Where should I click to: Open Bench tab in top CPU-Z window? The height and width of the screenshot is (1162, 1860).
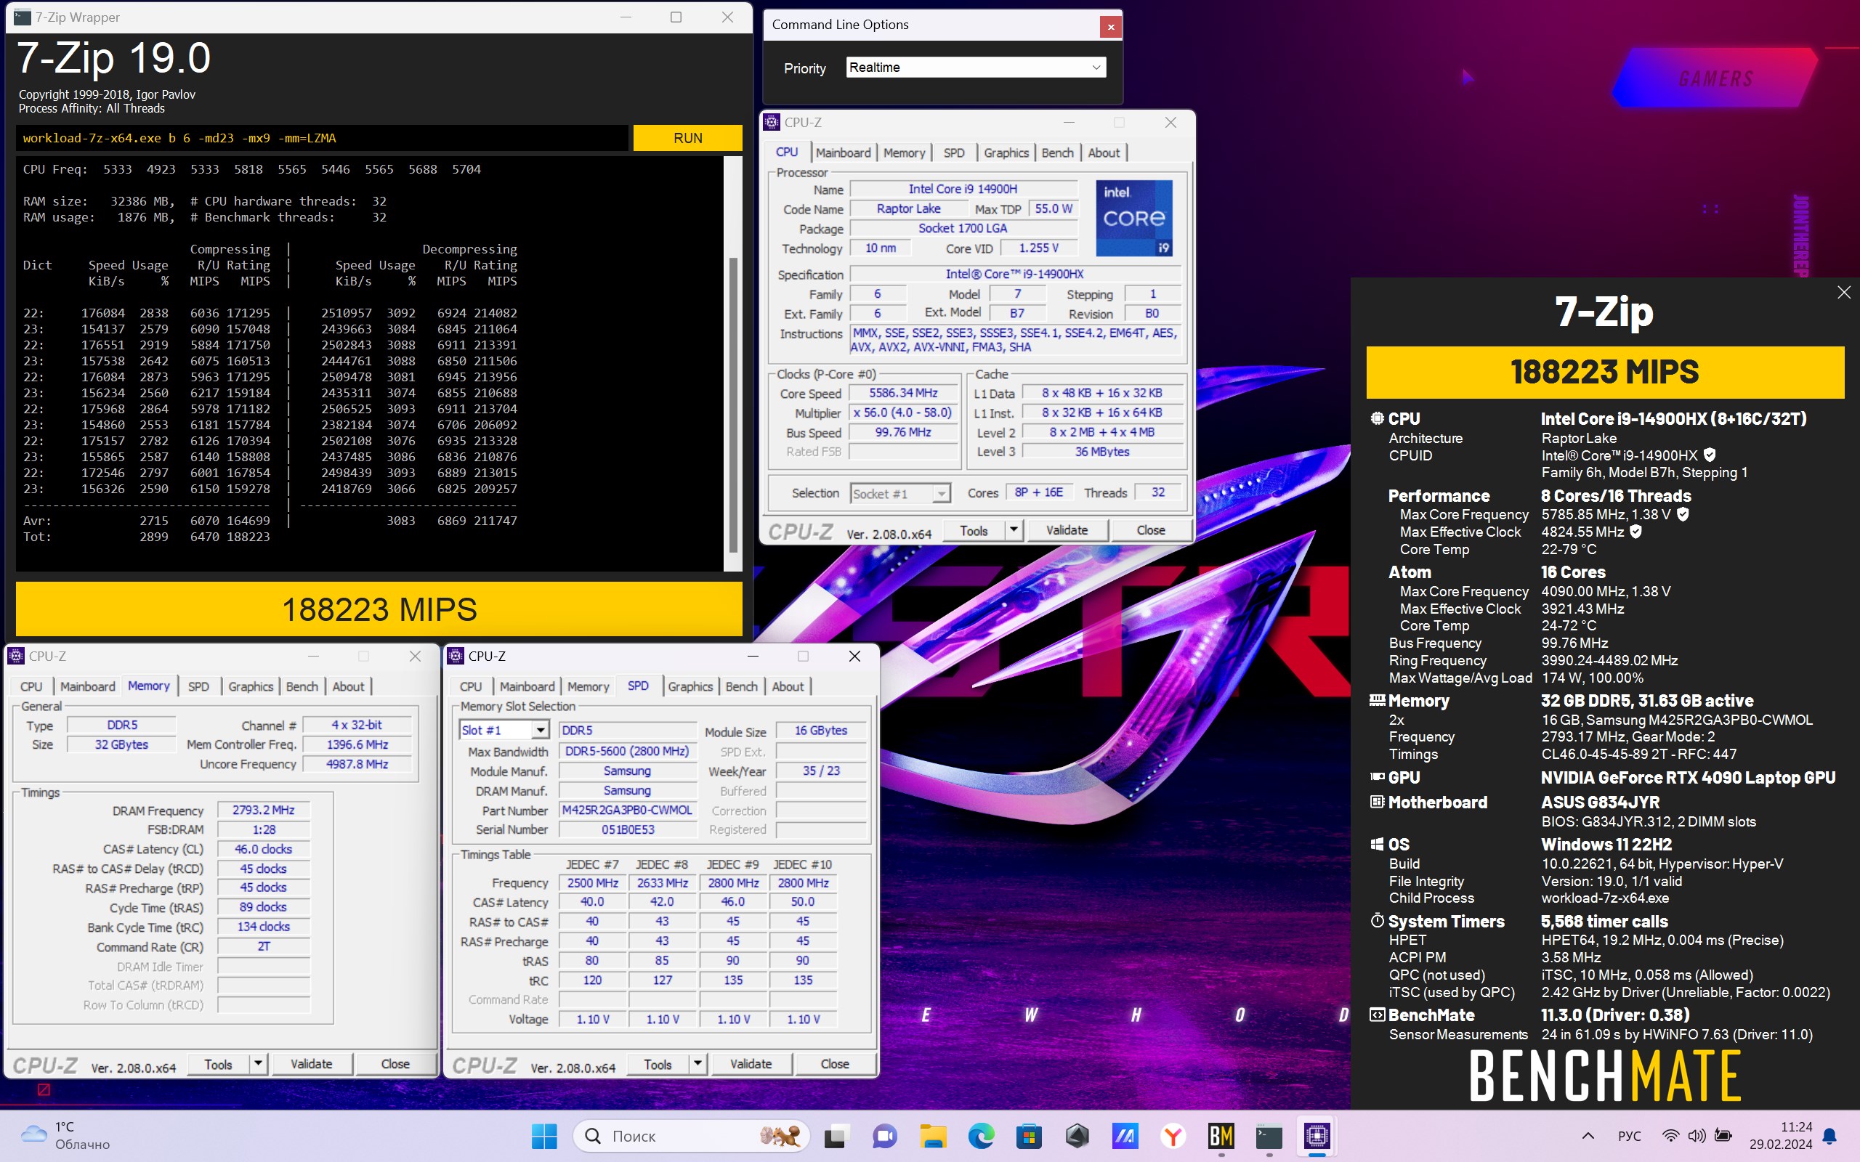coord(1058,153)
